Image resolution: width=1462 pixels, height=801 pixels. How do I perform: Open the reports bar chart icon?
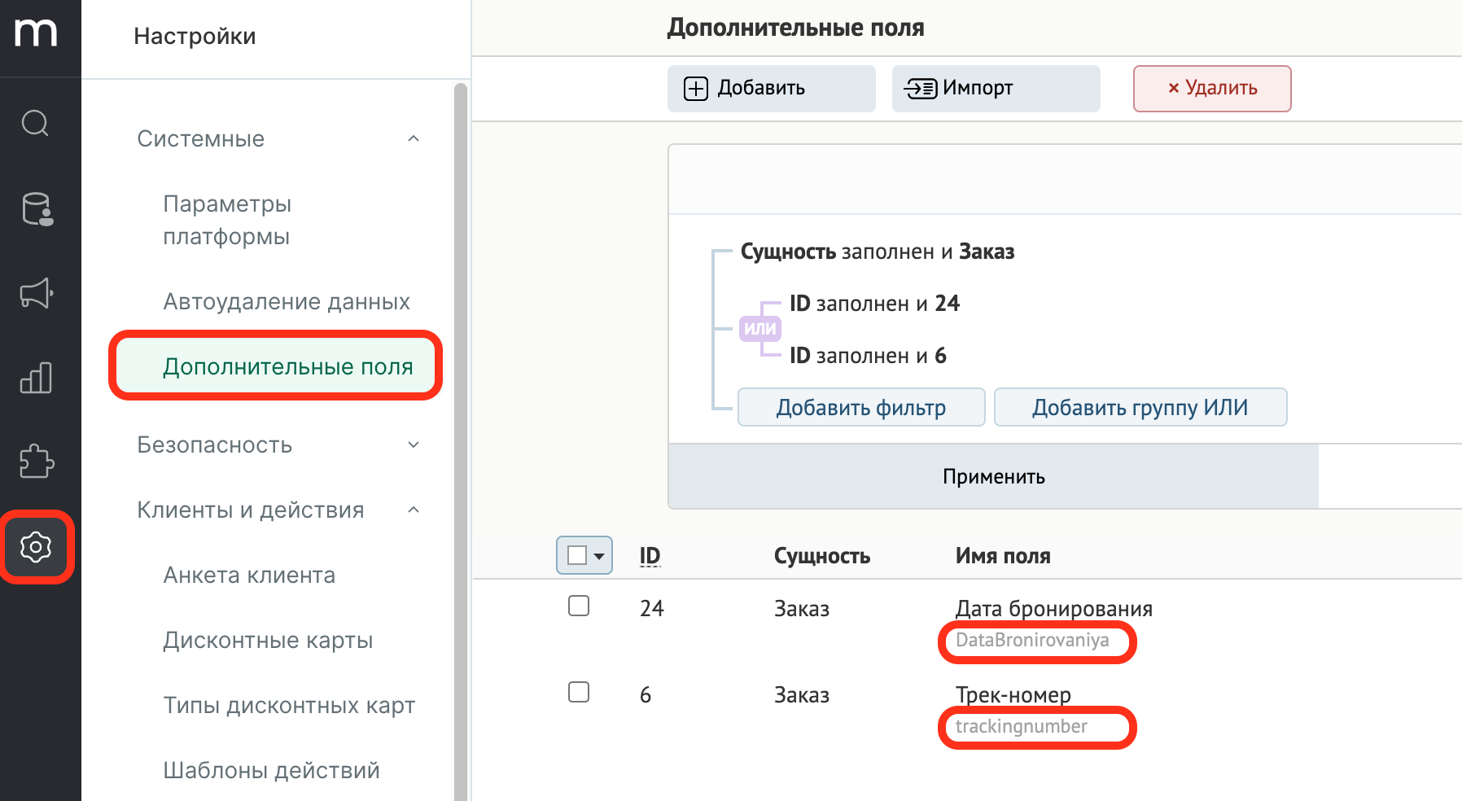(x=36, y=378)
